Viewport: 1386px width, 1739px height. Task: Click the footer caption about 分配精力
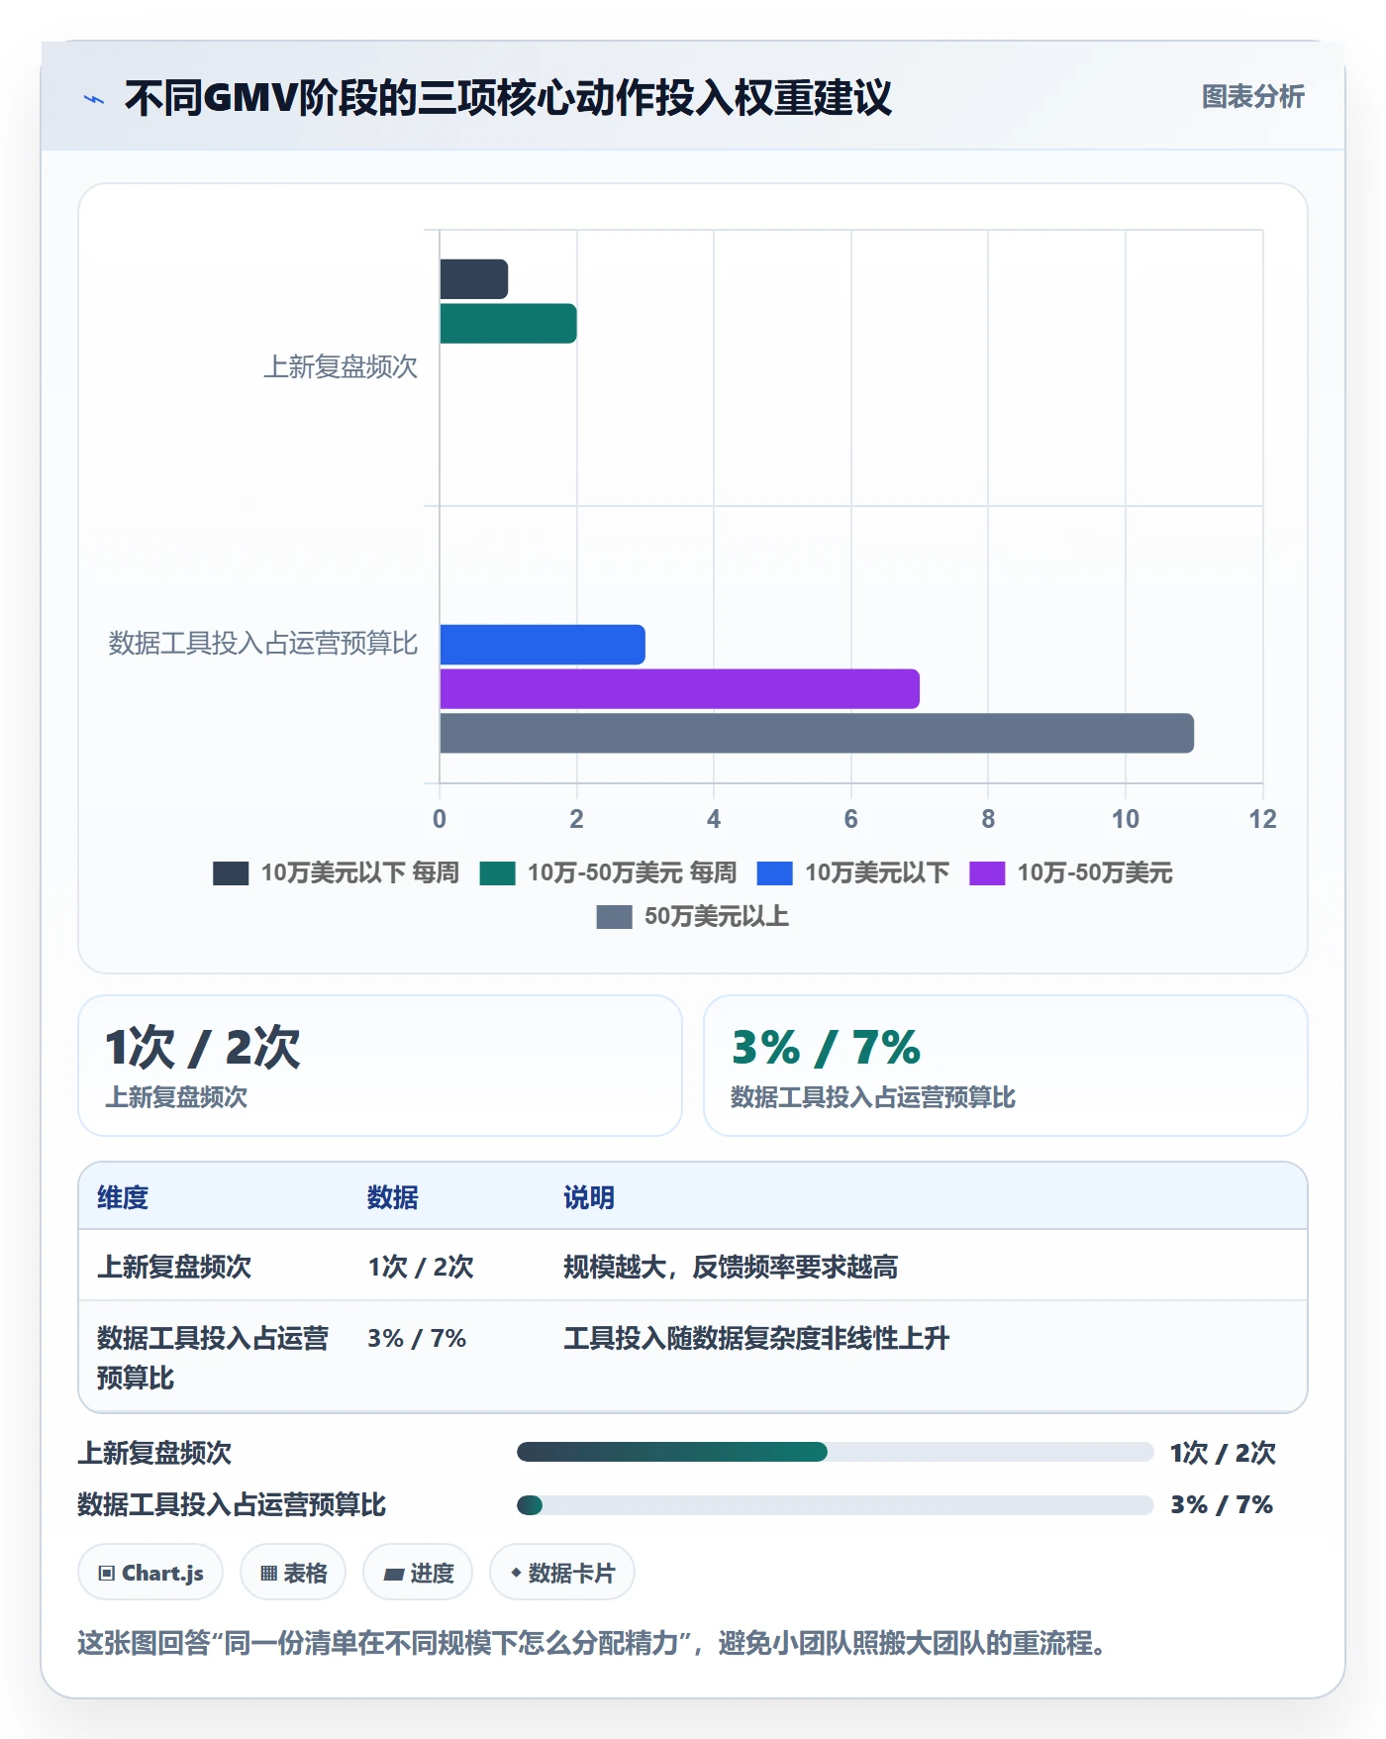coord(592,1644)
